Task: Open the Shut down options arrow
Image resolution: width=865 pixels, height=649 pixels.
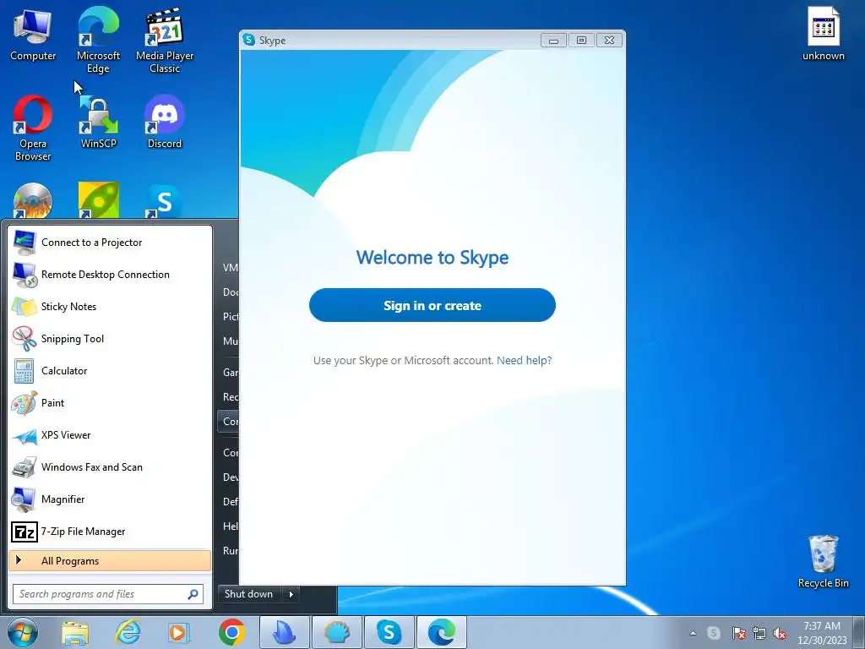Action: pos(291,594)
